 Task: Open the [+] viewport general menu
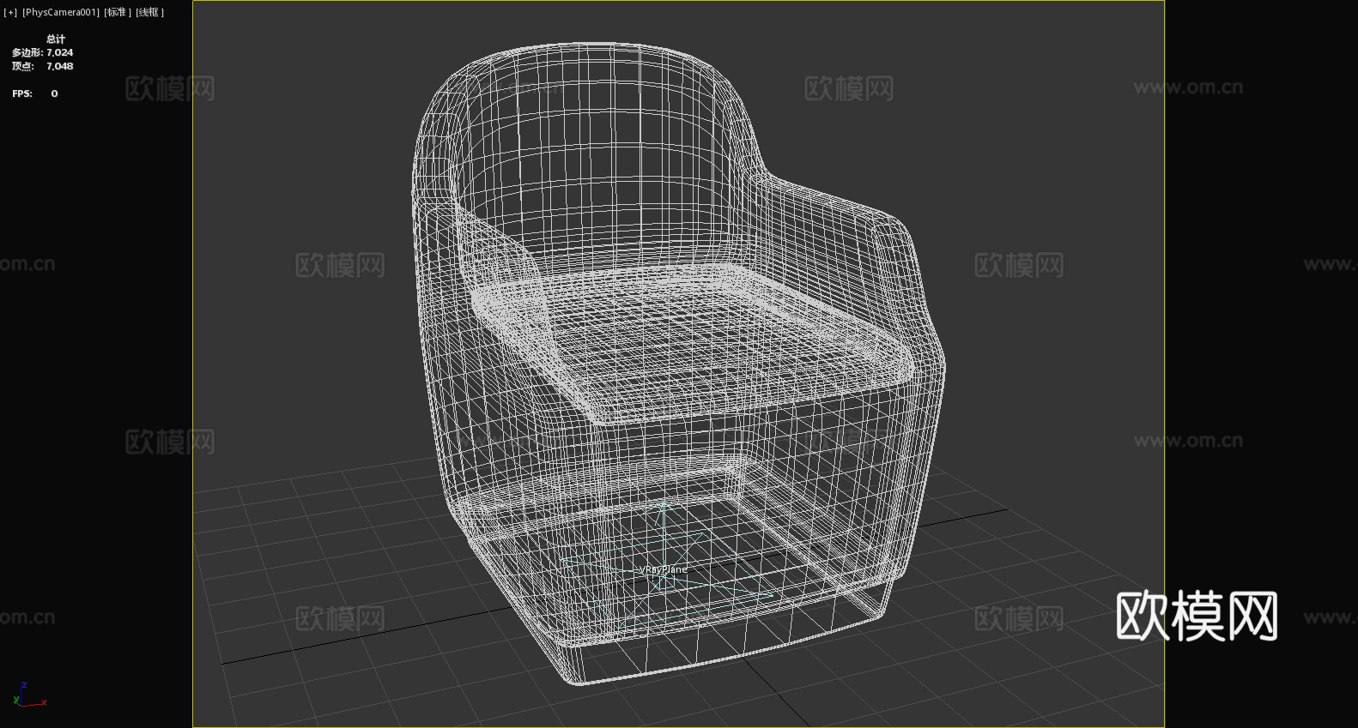[x=10, y=12]
